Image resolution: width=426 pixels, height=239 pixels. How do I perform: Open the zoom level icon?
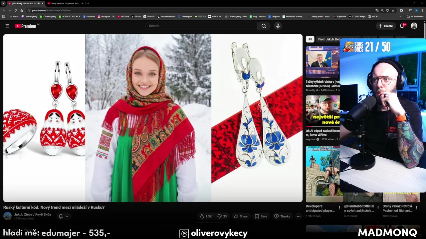point(382,10)
